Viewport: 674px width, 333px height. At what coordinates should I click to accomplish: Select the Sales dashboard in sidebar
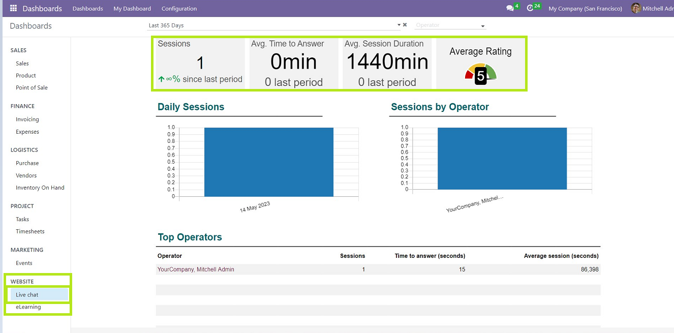coord(22,64)
